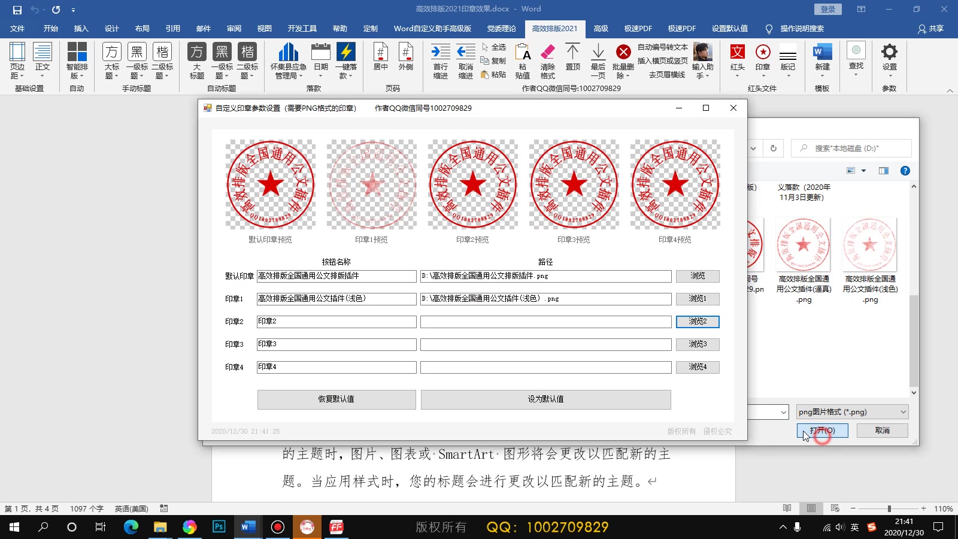The image size is (958, 539).
Task: Open 输入助手 input assistant
Action: [x=703, y=60]
